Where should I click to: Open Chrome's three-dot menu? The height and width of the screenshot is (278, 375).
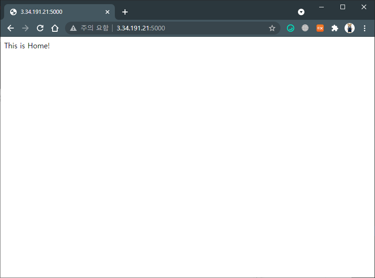coord(364,28)
